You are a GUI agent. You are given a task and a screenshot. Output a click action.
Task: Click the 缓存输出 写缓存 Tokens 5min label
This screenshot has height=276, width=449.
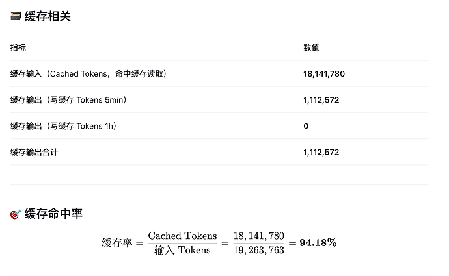pyautogui.click(x=68, y=100)
